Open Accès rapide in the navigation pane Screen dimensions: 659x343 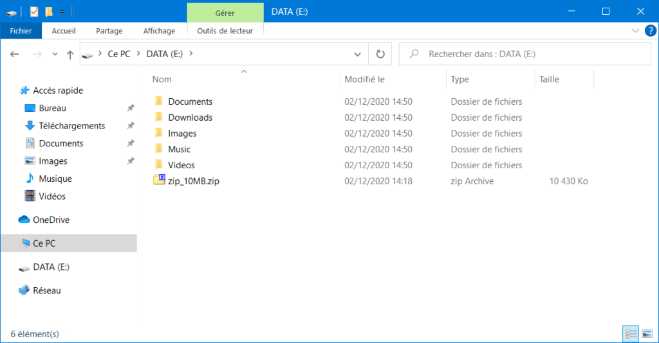click(x=58, y=91)
